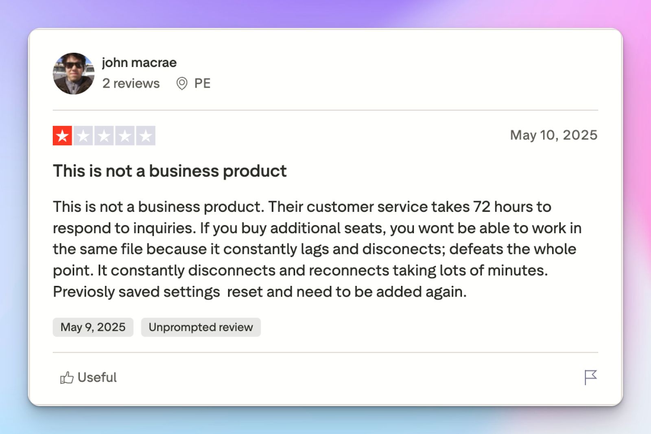Click the May 10, 2025 posted date
651x434 pixels.
(553, 135)
